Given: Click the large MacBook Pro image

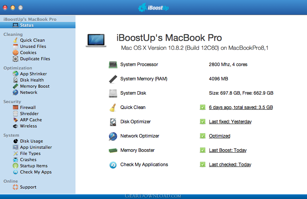Looking at the screenshot, I should pyautogui.click(x=96, y=41).
